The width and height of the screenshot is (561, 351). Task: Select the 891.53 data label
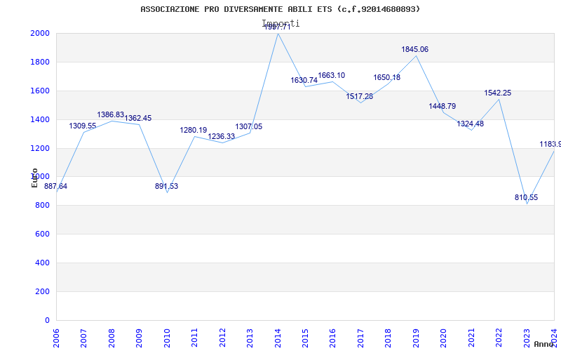(166, 186)
